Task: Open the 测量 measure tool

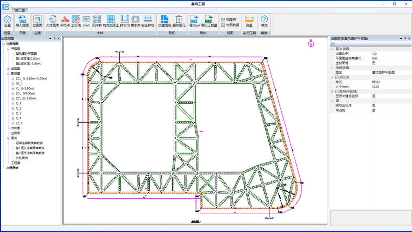Action: pos(249,19)
